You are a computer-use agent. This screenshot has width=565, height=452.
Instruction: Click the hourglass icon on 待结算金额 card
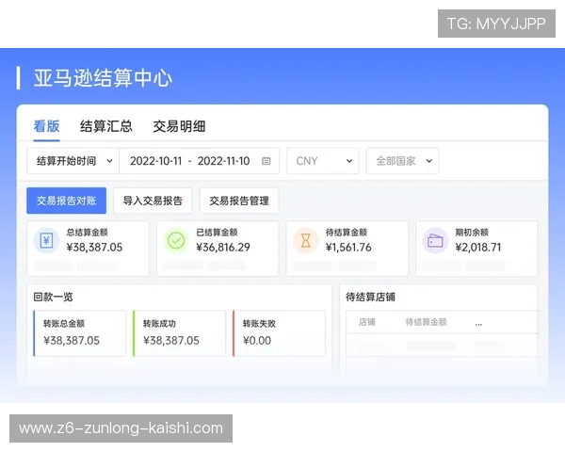click(x=305, y=240)
